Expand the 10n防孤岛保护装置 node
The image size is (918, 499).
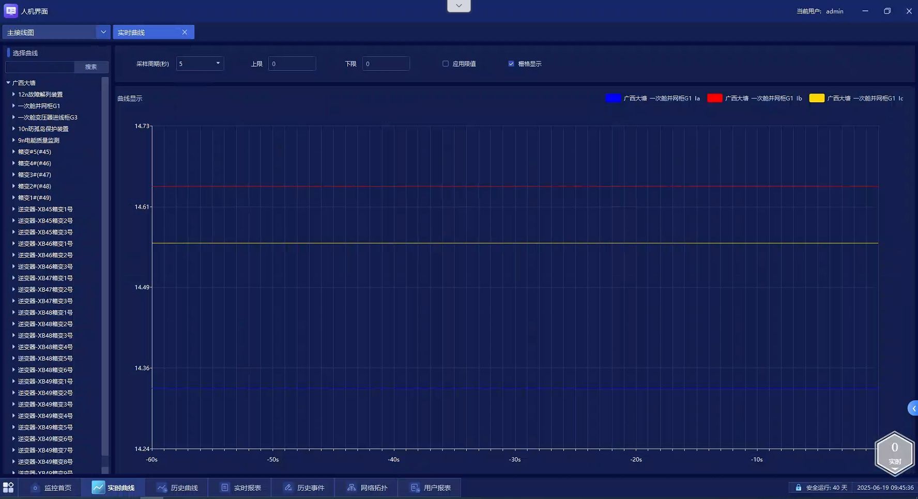tap(13, 129)
